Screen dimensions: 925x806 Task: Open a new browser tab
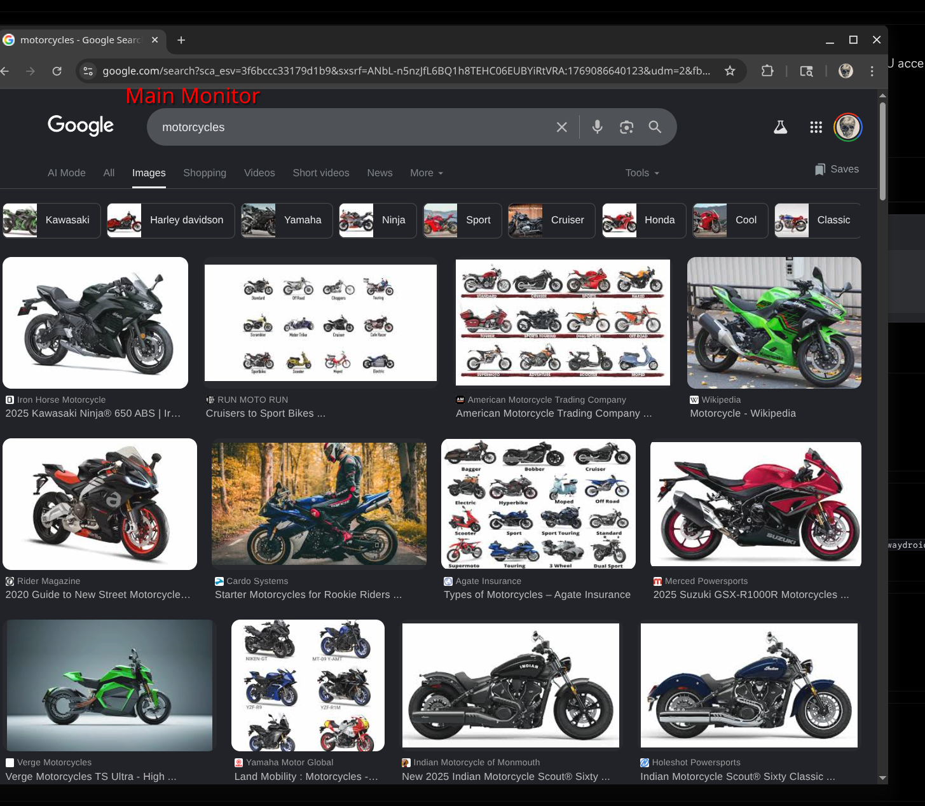pos(181,40)
